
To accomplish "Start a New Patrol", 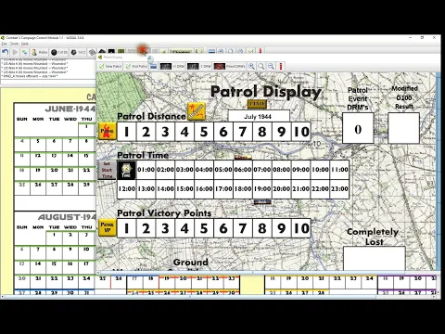I will [x=110, y=66].
